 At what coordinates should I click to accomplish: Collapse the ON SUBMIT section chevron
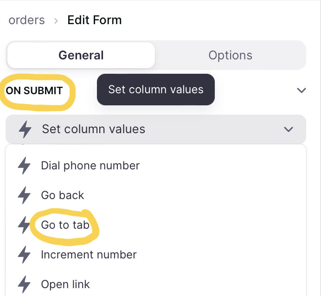point(302,90)
